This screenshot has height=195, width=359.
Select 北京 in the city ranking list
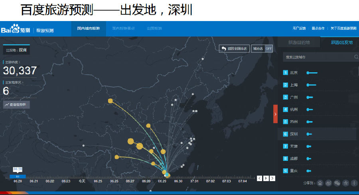point(294,73)
